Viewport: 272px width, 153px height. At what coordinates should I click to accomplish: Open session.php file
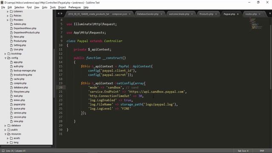click(x=20, y=117)
